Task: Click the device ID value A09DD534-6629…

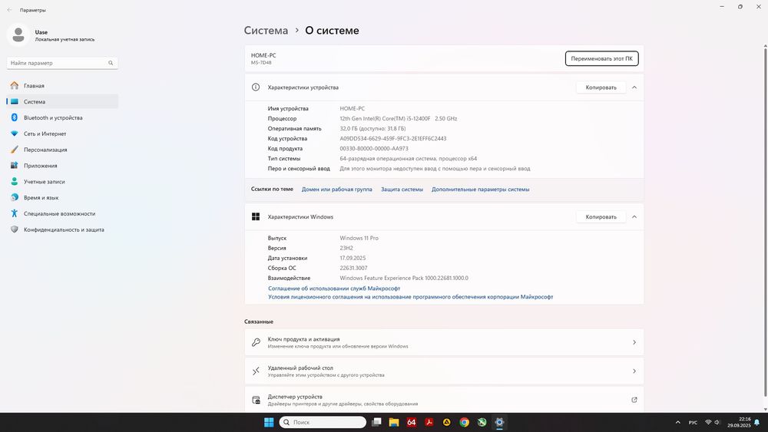Action: (392, 138)
